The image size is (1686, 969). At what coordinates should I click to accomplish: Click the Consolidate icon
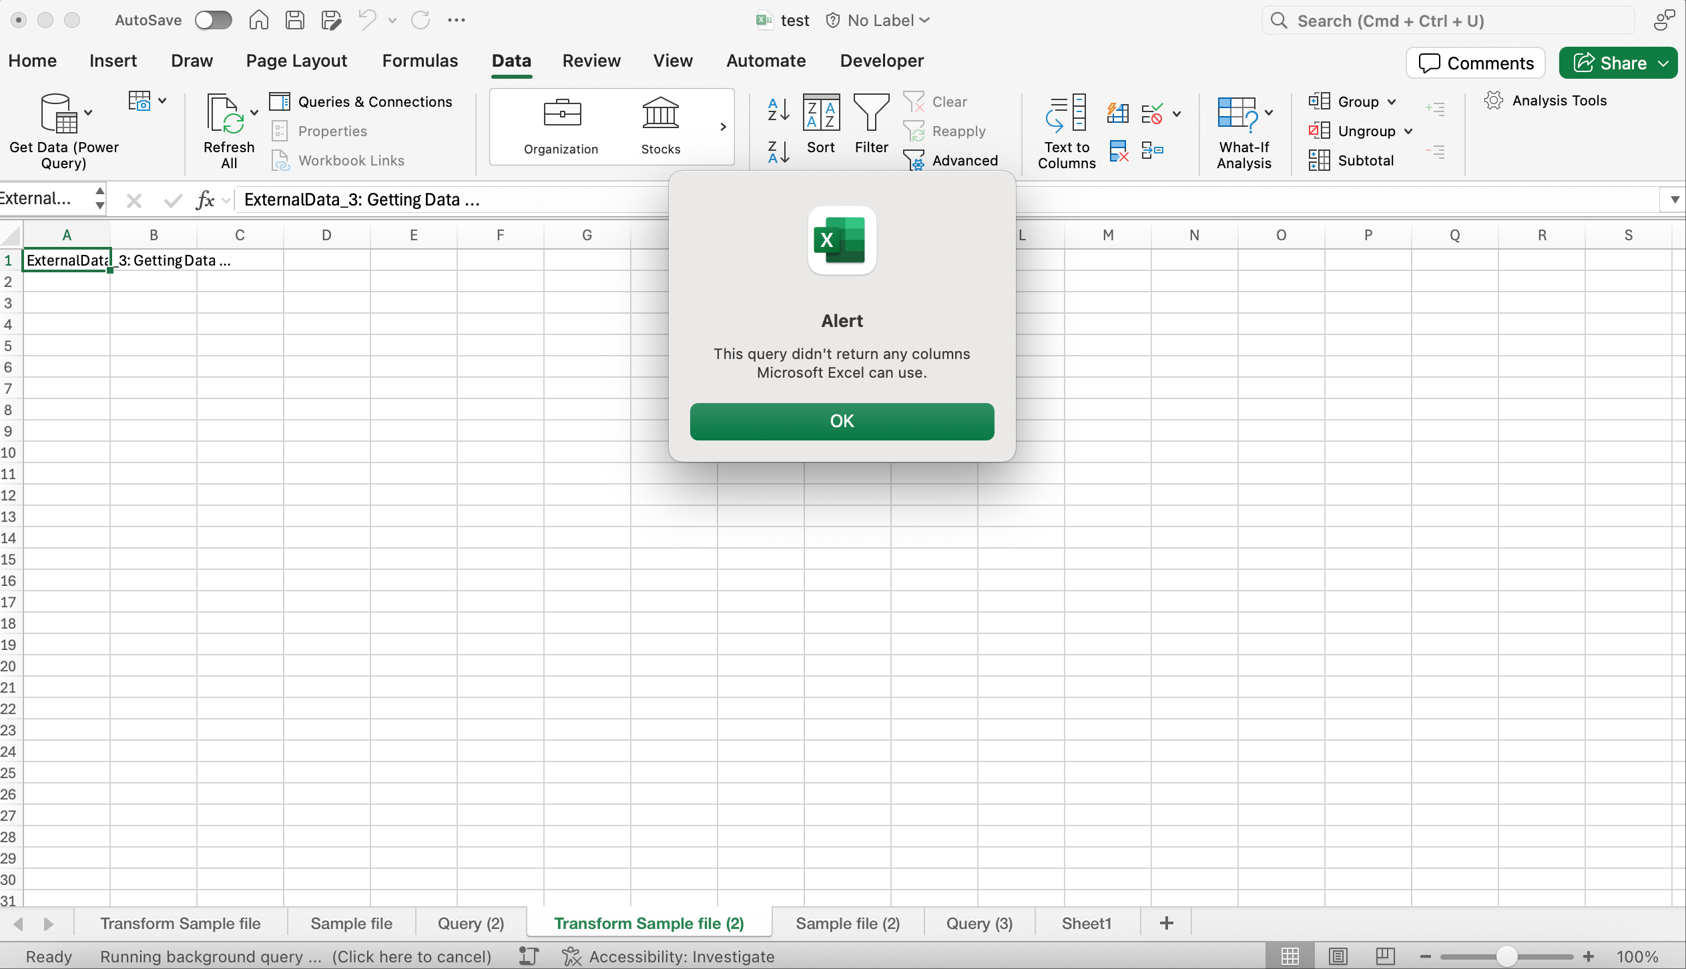pos(1153,151)
